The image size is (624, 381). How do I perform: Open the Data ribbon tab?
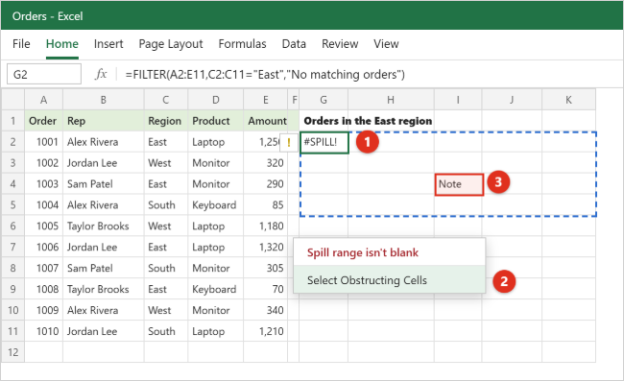pyautogui.click(x=294, y=44)
